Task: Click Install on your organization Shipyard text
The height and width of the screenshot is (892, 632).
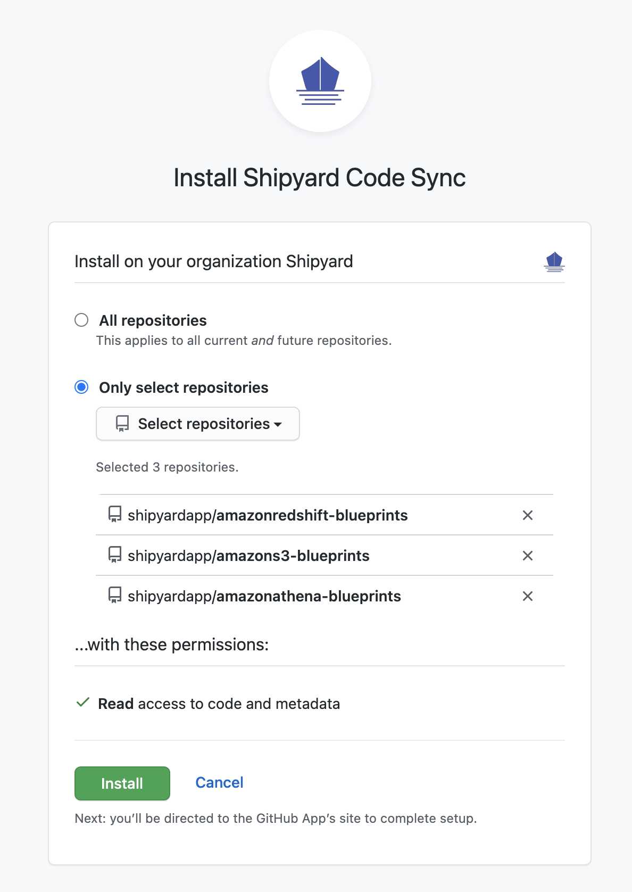Action: pos(214,261)
